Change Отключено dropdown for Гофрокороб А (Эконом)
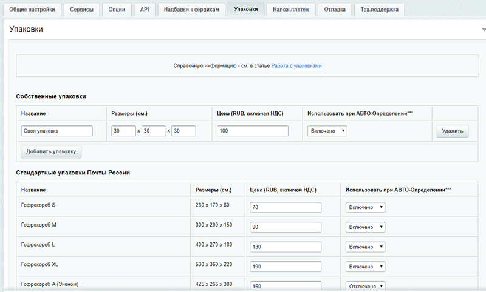This screenshot has width=486, height=292. pos(365,286)
